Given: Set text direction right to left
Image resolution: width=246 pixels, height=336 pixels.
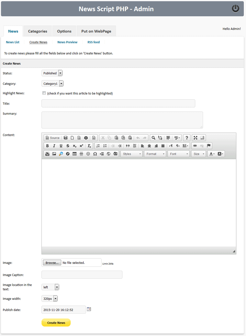Looking at the screenshot, I should pos(178,146).
